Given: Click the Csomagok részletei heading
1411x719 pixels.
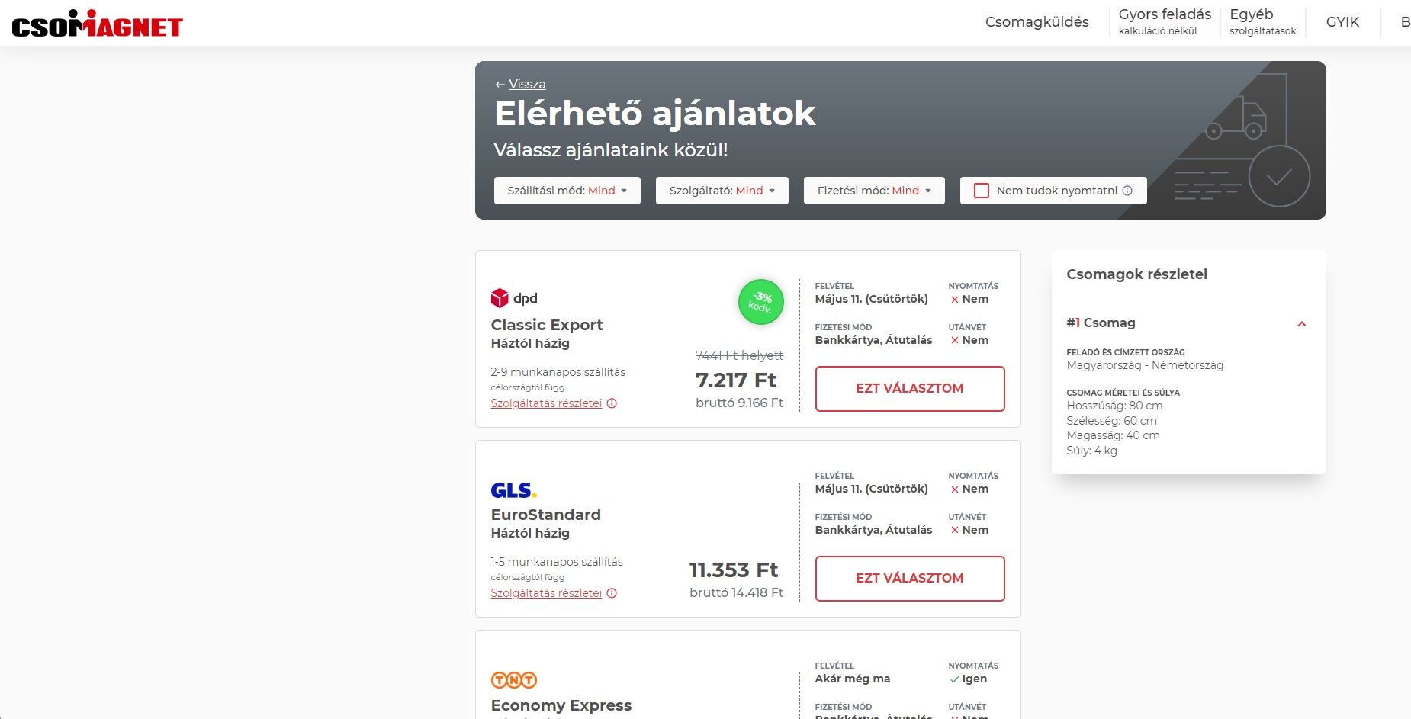Looking at the screenshot, I should (x=1136, y=274).
